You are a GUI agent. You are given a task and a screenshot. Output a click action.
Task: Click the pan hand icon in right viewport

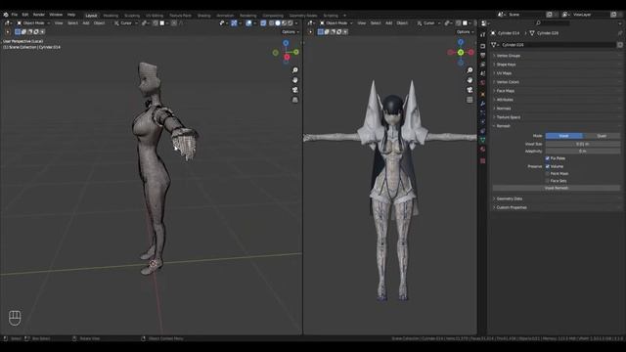(x=469, y=80)
